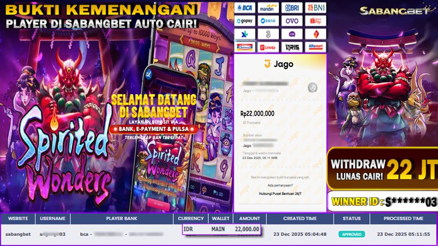Select the XL pulsa icon
438x246 pixels.
[x=245, y=34]
